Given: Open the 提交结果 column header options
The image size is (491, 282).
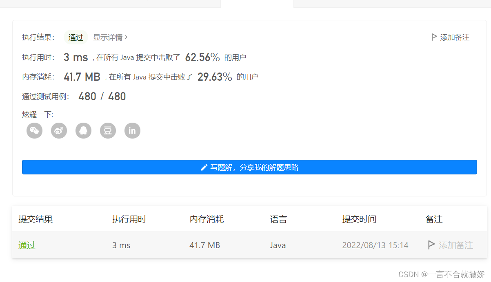Looking at the screenshot, I should coord(34,219).
